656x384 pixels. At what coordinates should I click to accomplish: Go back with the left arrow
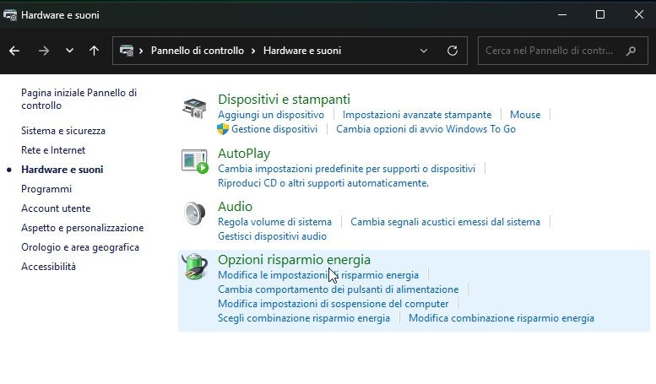click(x=14, y=51)
